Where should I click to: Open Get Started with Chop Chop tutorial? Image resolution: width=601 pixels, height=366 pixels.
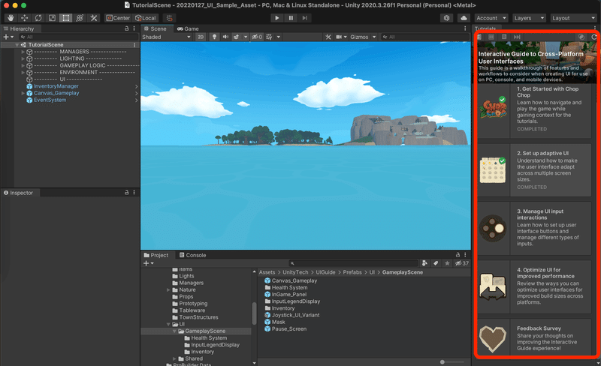pos(534,111)
